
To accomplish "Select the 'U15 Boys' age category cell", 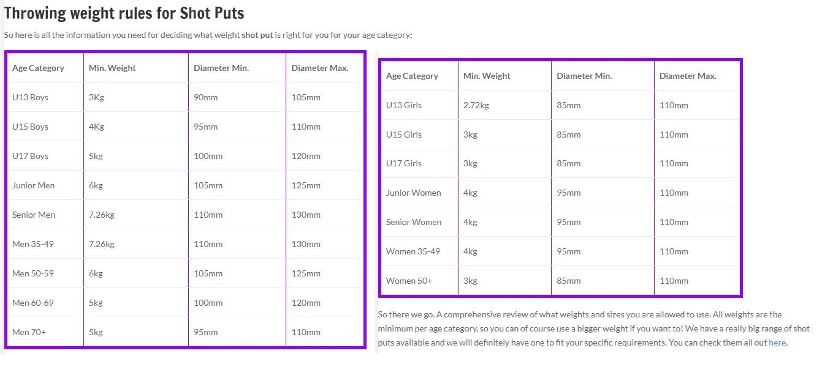I will 30,127.
